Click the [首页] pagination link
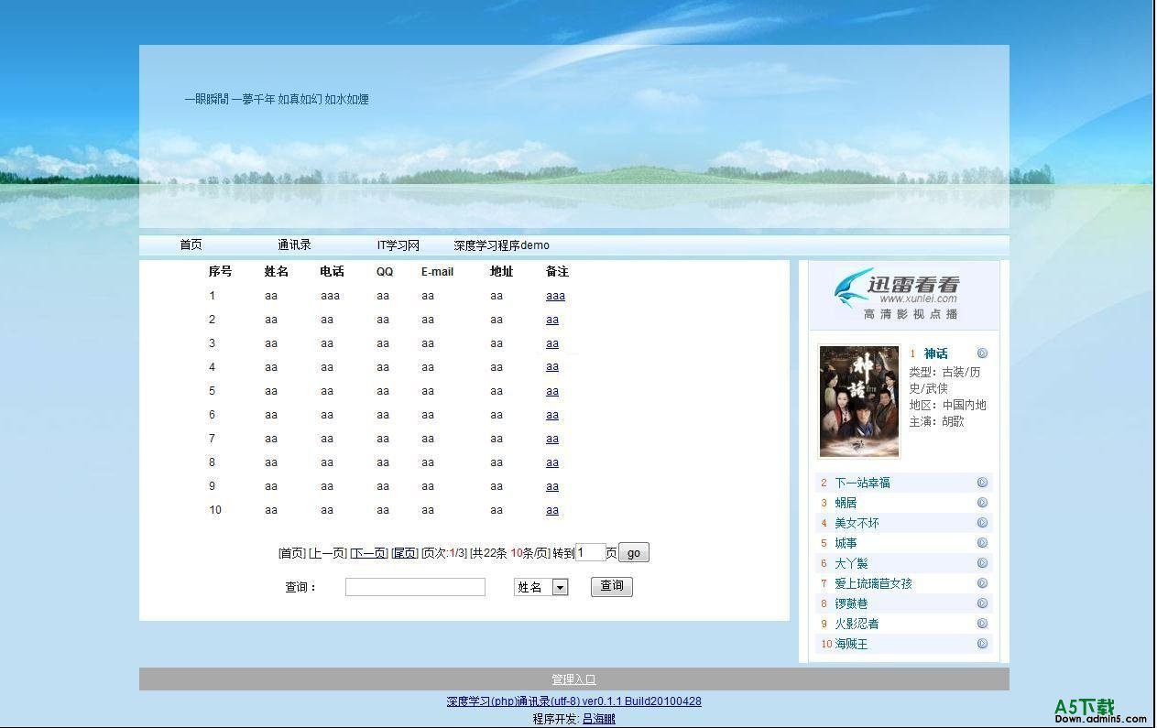Viewport: 1157px width, 728px height. pyautogui.click(x=291, y=553)
